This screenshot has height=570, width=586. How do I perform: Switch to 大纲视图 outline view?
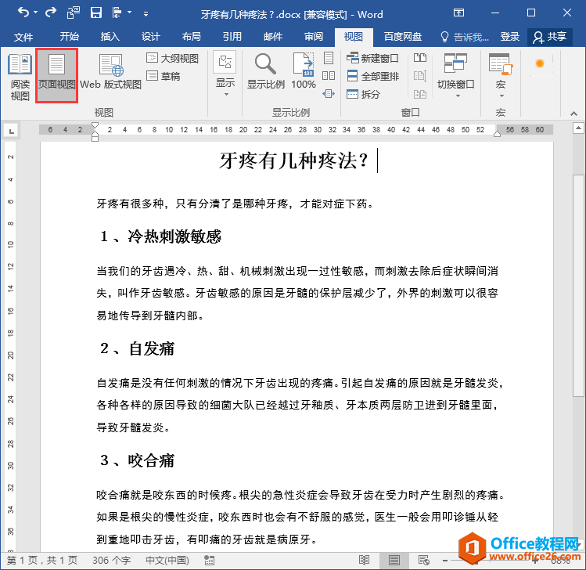click(172, 58)
